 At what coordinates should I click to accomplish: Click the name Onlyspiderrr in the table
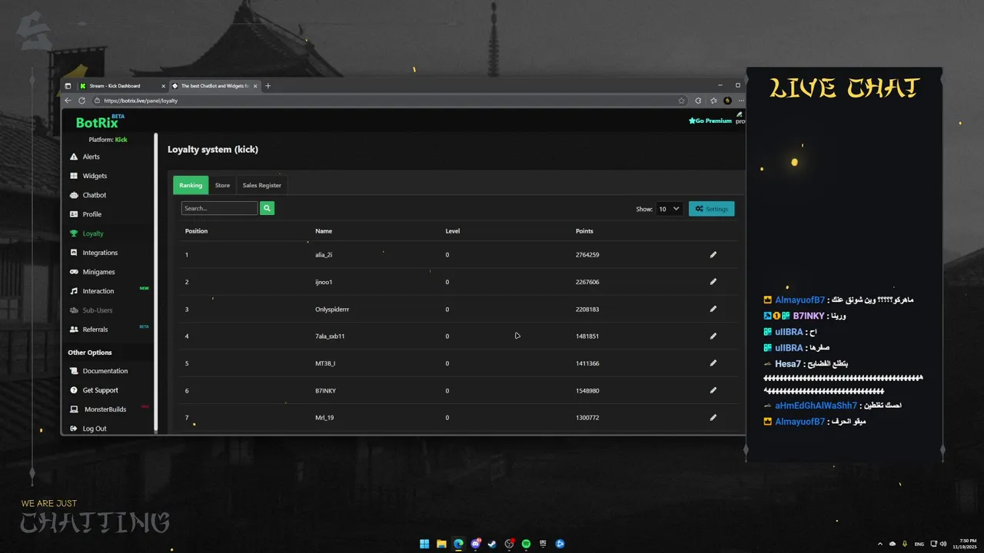[x=332, y=309]
